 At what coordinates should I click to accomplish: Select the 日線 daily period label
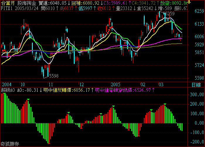click(196, 85)
